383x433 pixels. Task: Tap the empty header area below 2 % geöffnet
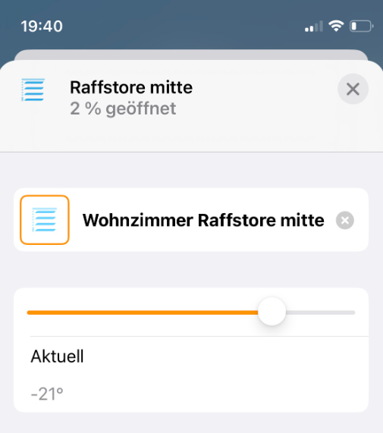coord(191,135)
